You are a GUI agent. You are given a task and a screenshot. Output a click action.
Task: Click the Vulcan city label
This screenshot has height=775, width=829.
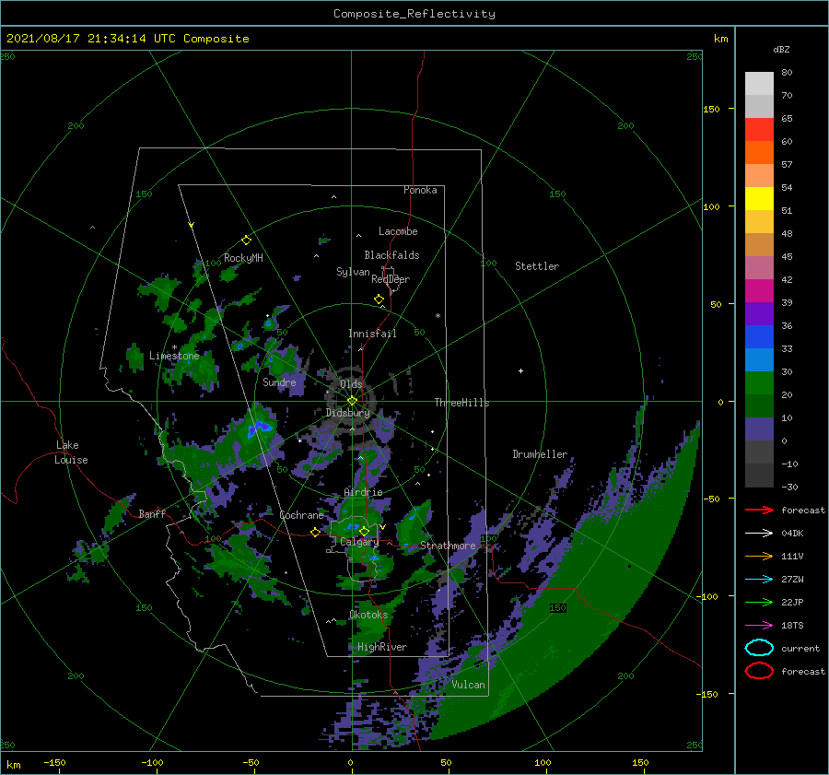(x=468, y=685)
